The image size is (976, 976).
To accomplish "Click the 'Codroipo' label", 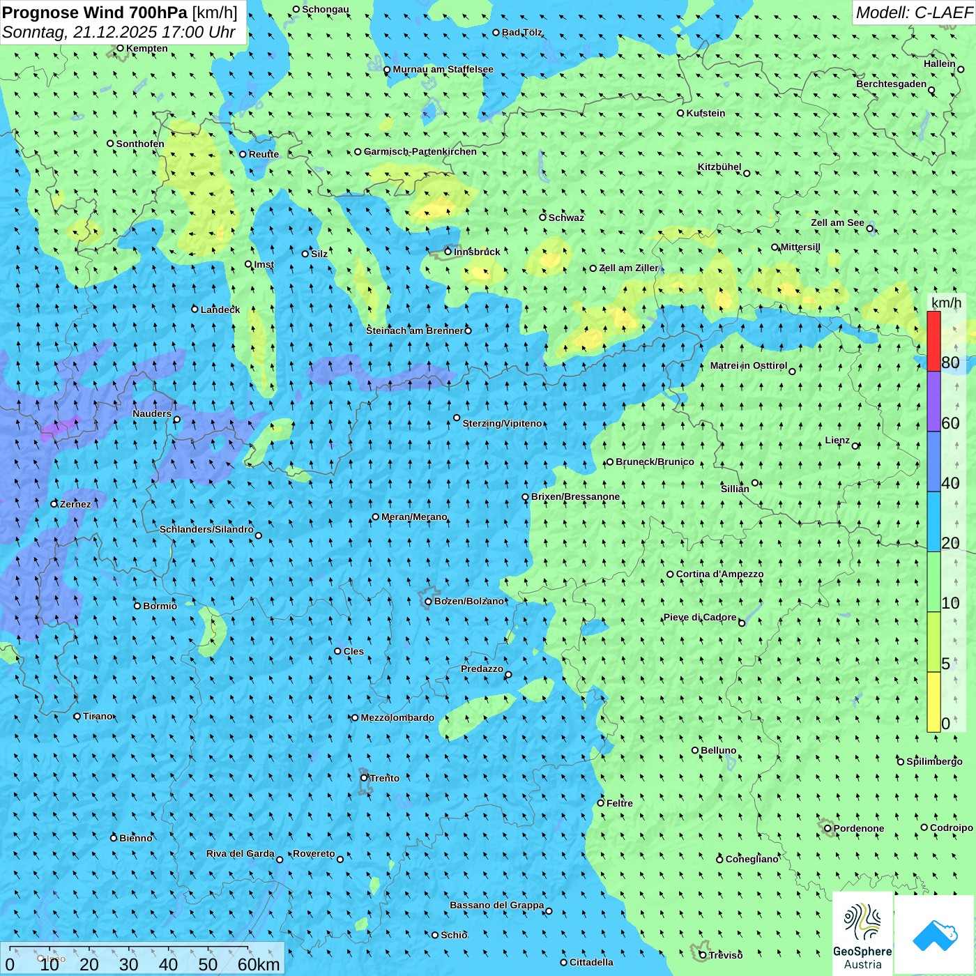I will (951, 828).
